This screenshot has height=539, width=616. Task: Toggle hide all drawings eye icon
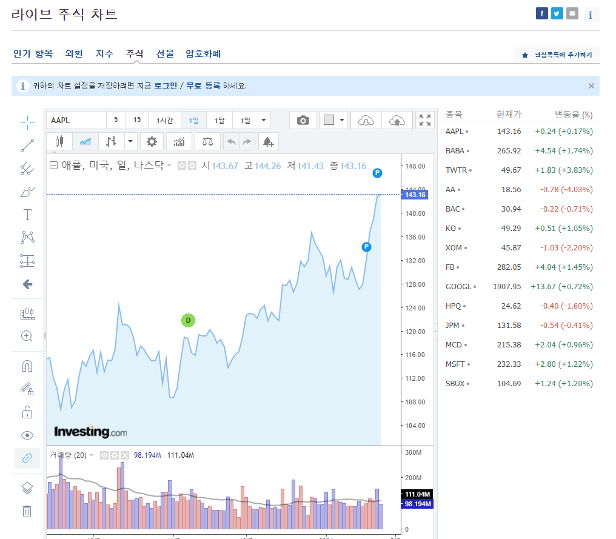pyautogui.click(x=27, y=435)
